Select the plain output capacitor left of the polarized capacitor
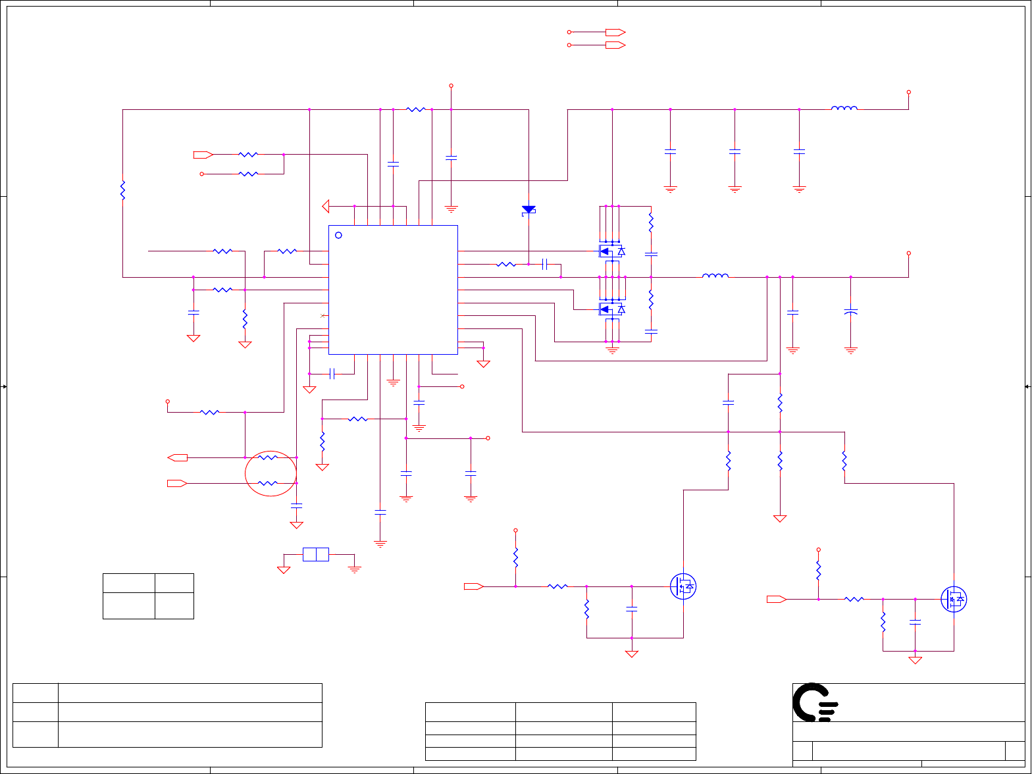Image resolution: width=1032 pixels, height=774 pixels. pyautogui.click(x=792, y=312)
